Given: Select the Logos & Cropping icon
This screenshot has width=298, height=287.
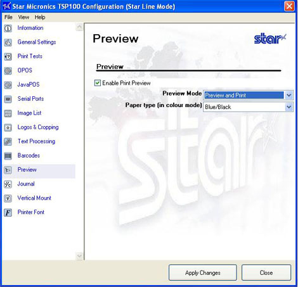Looking at the screenshot, I should point(8,127).
